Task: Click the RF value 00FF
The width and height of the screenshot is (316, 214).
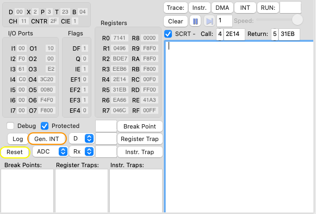Action: [x=150, y=111]
